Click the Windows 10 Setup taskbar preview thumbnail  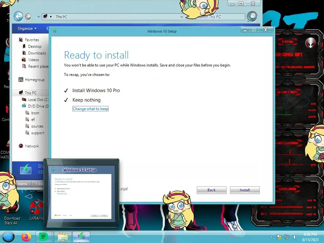(81, 193)
